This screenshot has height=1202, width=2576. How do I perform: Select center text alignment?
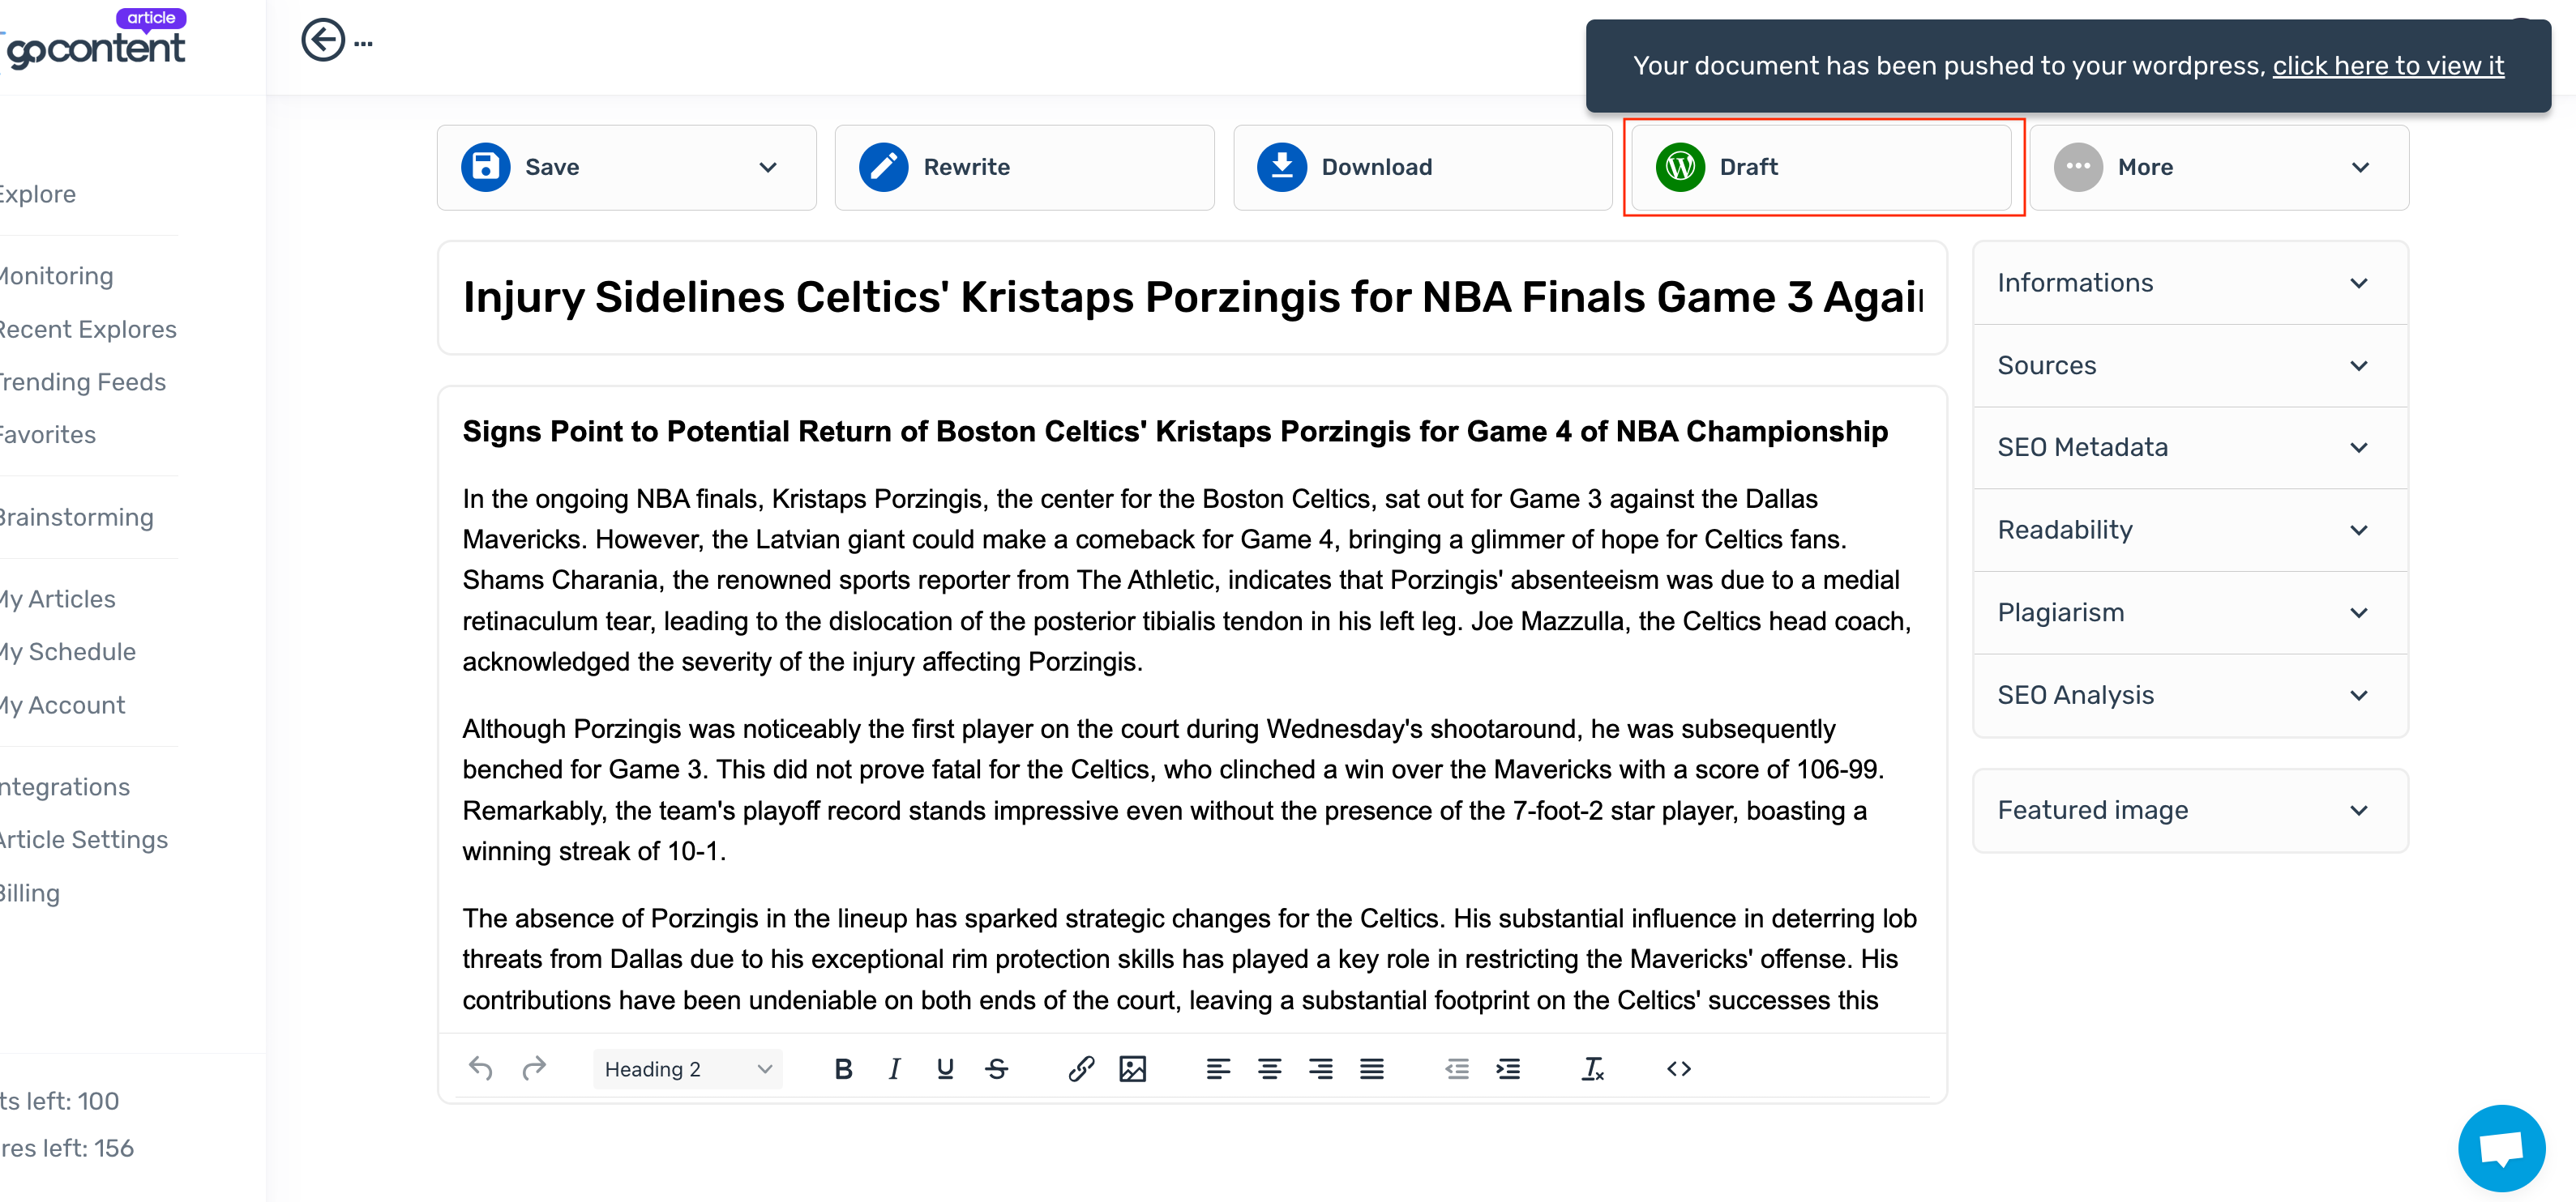tap(1269, 1069)
